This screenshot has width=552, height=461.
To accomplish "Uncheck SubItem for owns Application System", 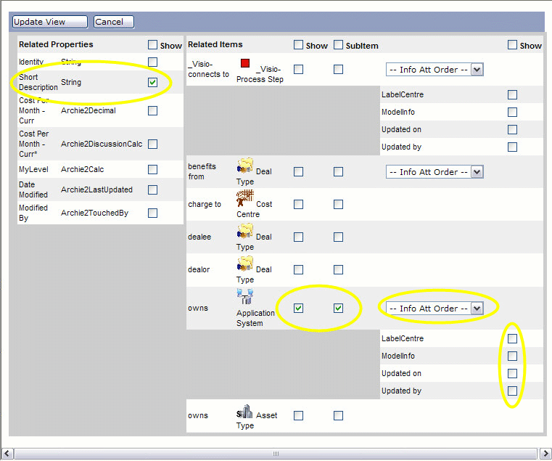I will pos(338,309).
